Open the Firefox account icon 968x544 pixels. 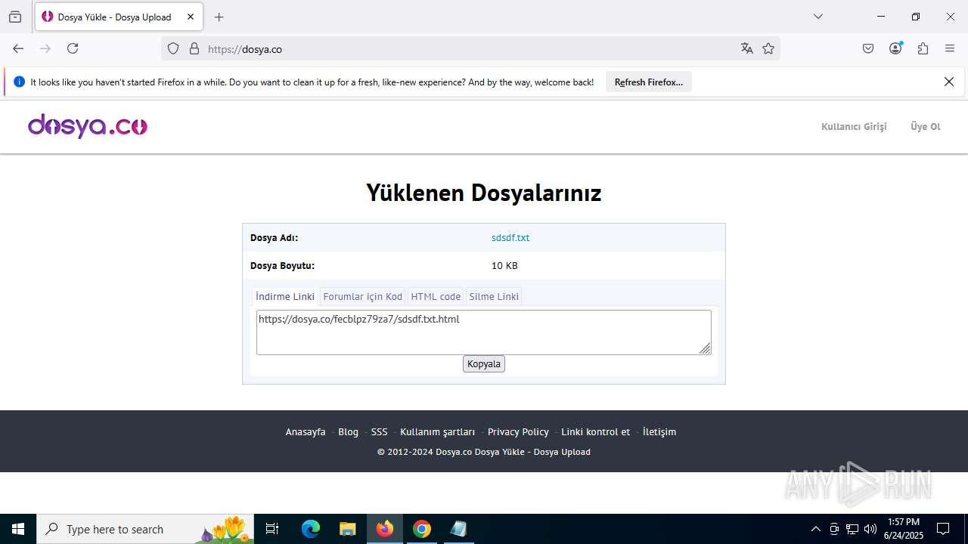click(x=895, y=48)
